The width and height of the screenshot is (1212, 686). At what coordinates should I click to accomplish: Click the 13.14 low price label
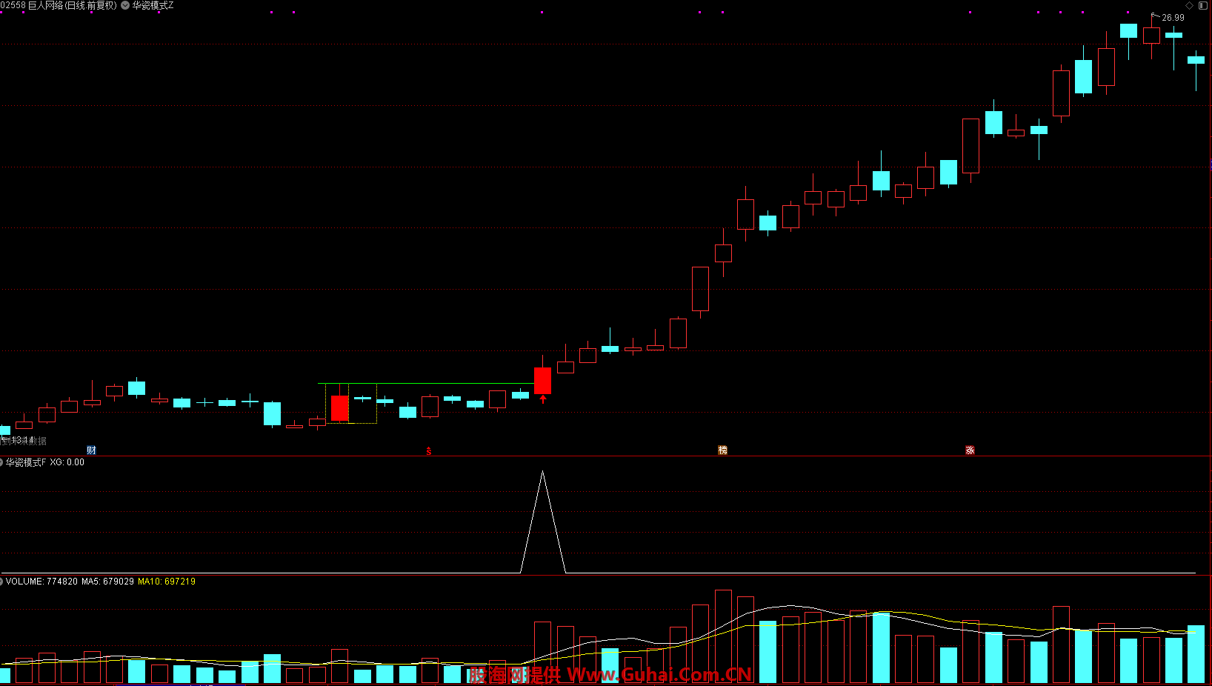[22, 440]
